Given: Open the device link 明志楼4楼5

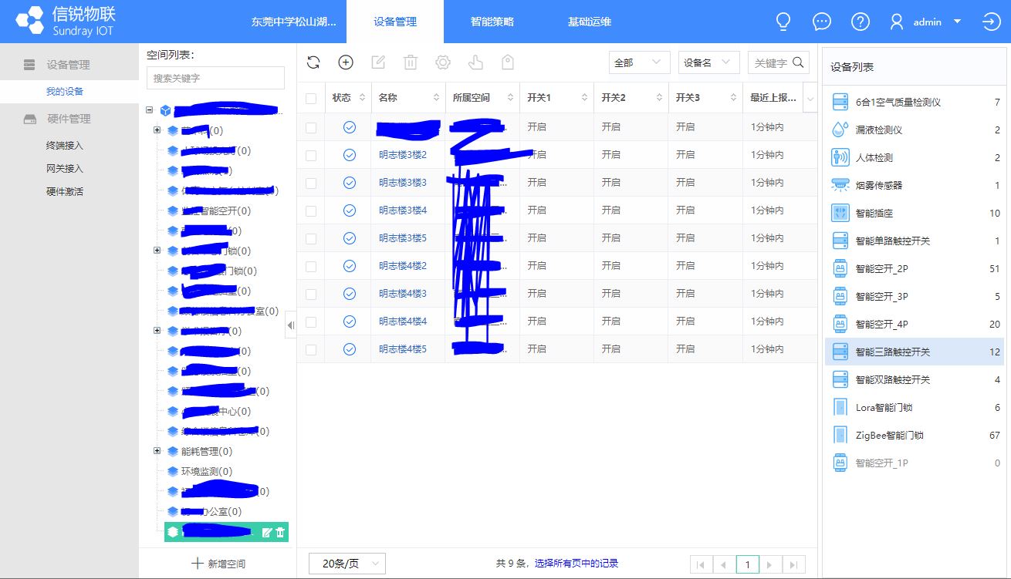Looking at the screenshot, I should coord(403,349).
